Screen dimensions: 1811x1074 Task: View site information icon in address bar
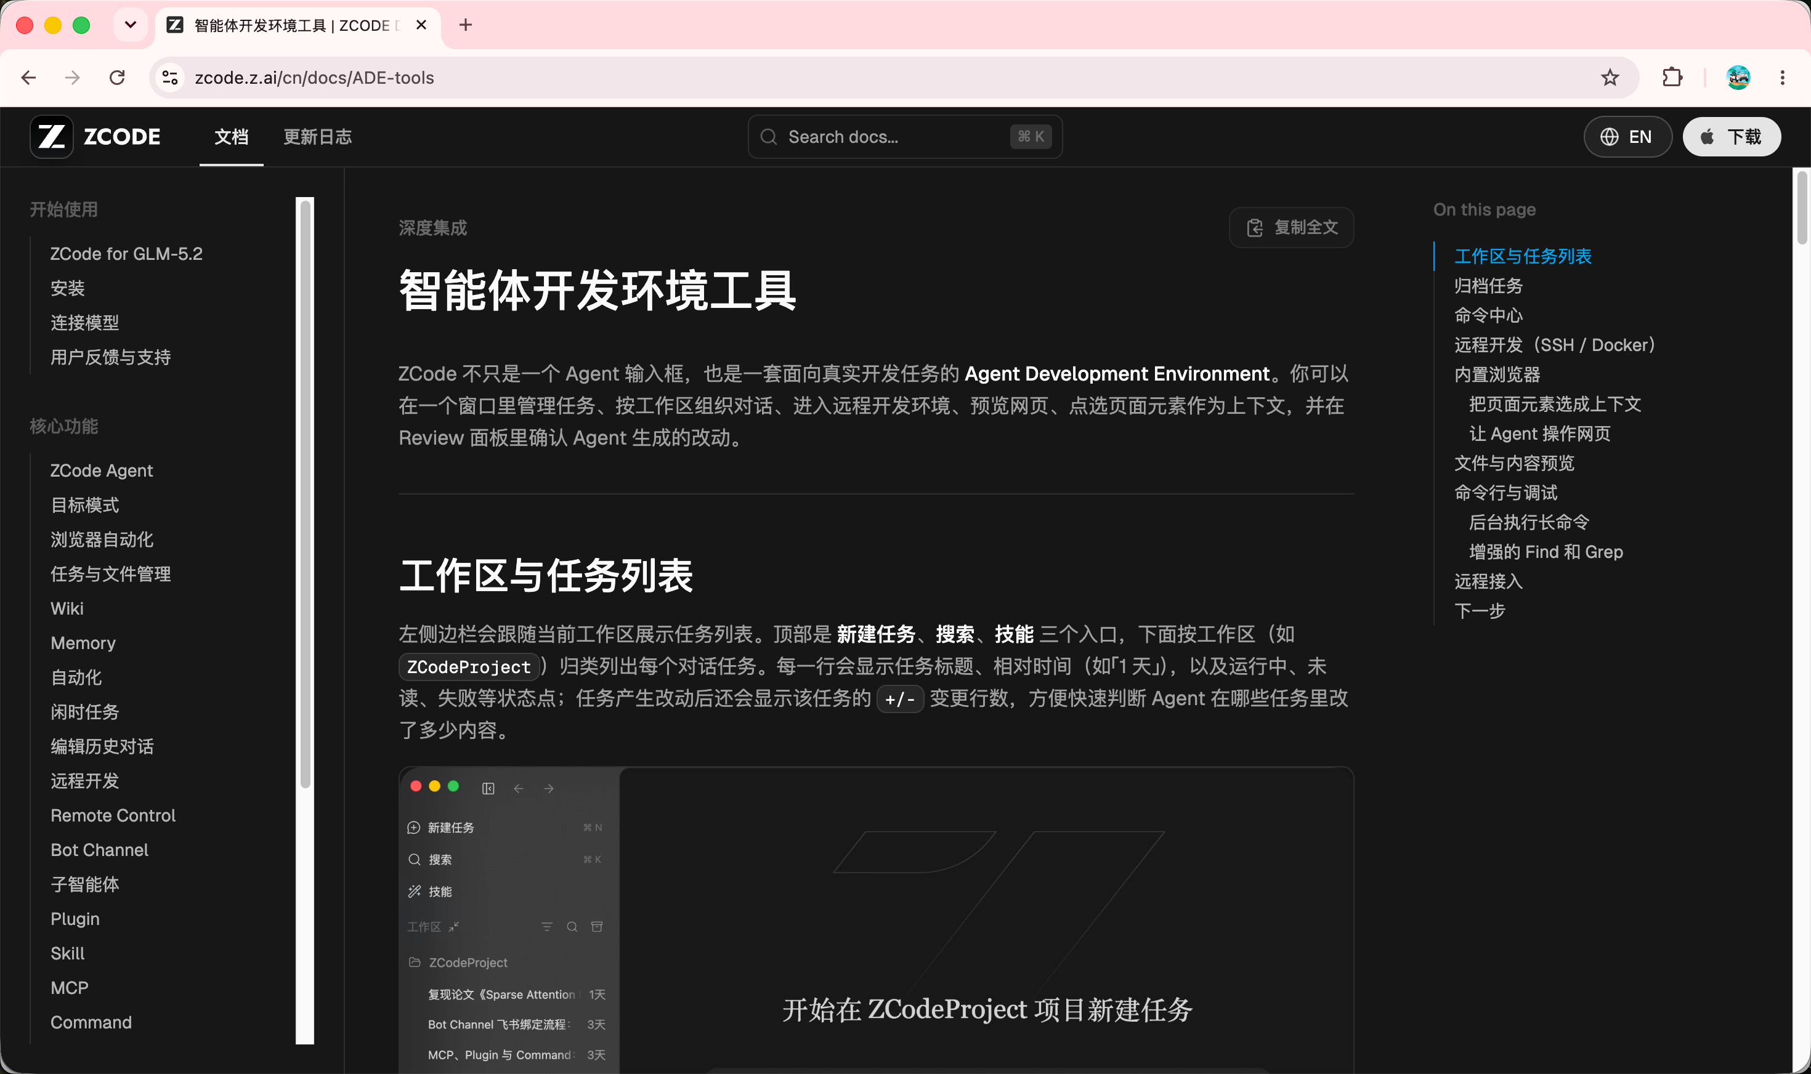pyautogui.click(x=170, y=78)
